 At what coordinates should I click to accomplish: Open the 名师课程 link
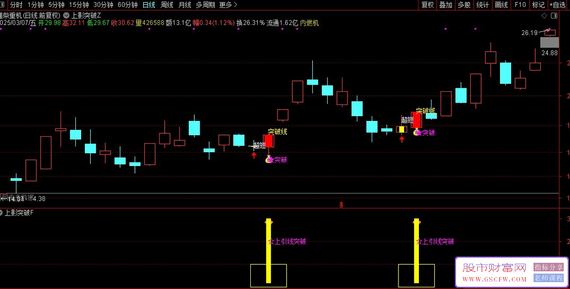click(548, 278)
